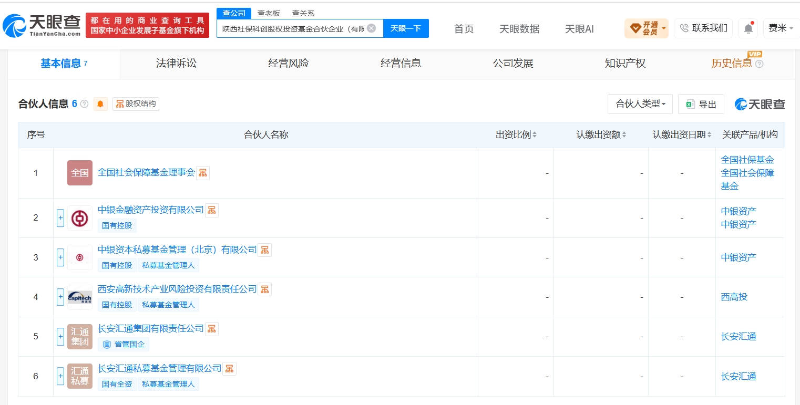Open equity structure icon for 长安汇通私募基金管理有限公司

coord(230,369)
